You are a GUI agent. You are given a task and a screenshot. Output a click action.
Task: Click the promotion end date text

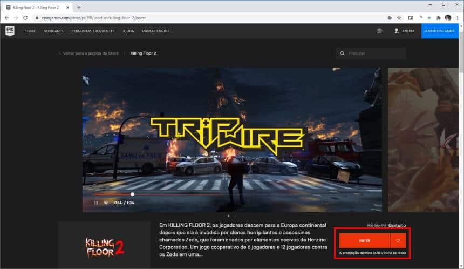click(372, 253)
